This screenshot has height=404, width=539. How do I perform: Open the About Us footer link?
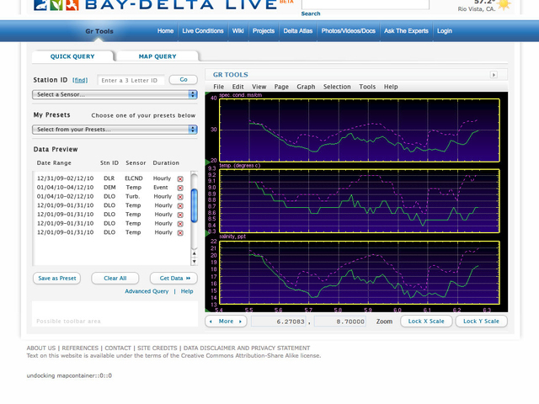pos(41,348)
